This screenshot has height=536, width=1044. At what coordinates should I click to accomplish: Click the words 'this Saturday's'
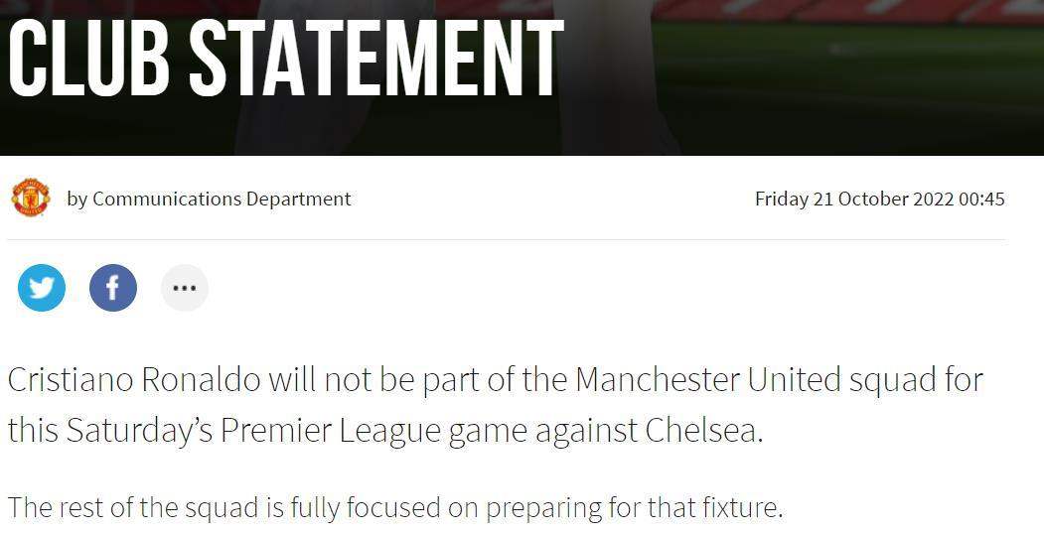coord(110,431)
